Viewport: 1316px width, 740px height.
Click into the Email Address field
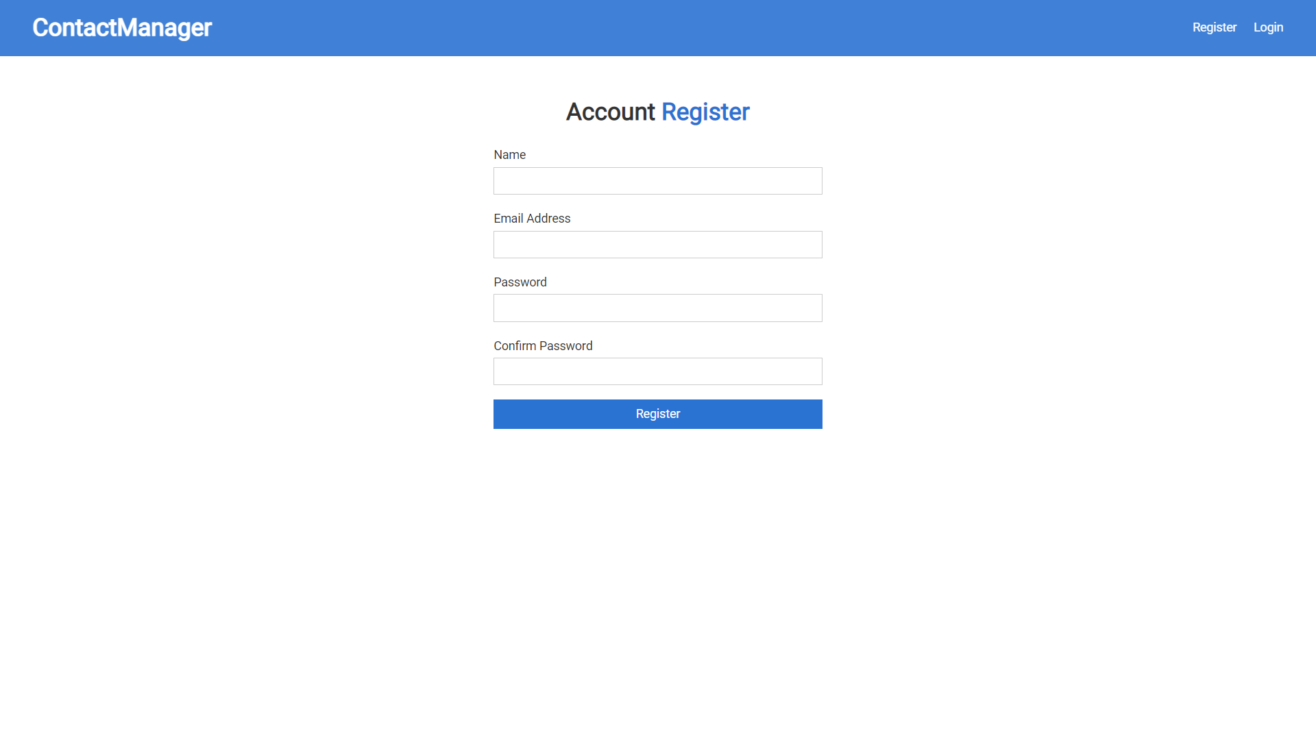tap(657, 245)
